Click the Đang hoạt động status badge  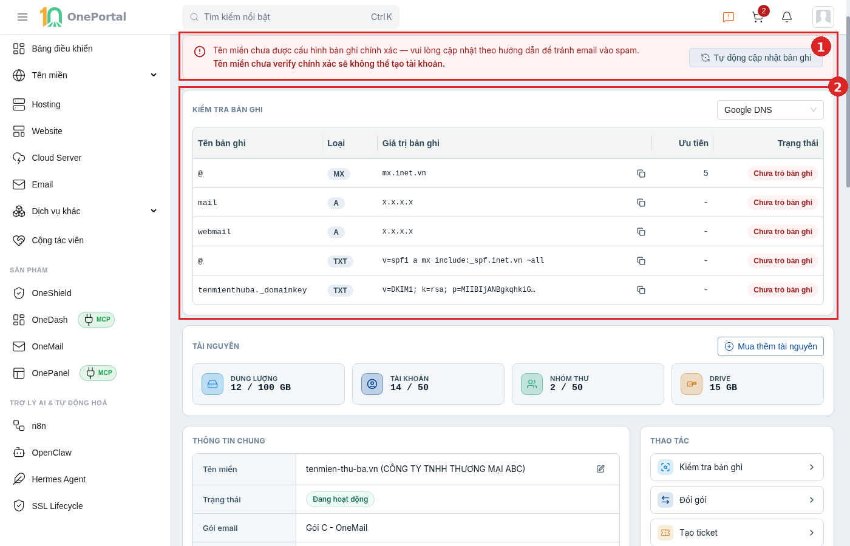340,499
